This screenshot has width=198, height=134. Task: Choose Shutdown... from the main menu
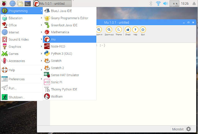coord(22,97)
